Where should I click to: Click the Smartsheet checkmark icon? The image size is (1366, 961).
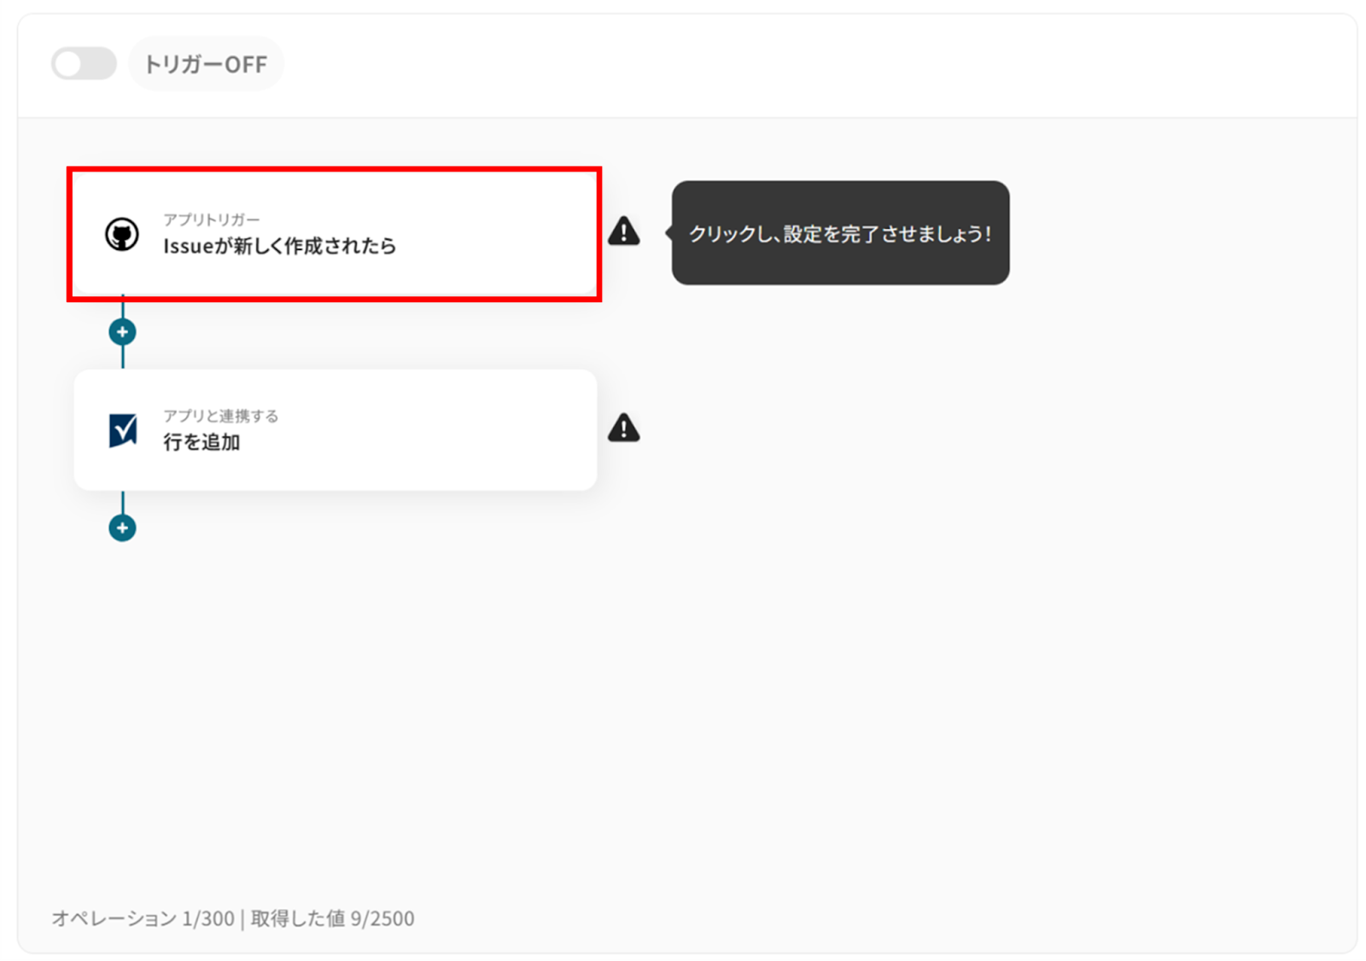pos(123,430)
